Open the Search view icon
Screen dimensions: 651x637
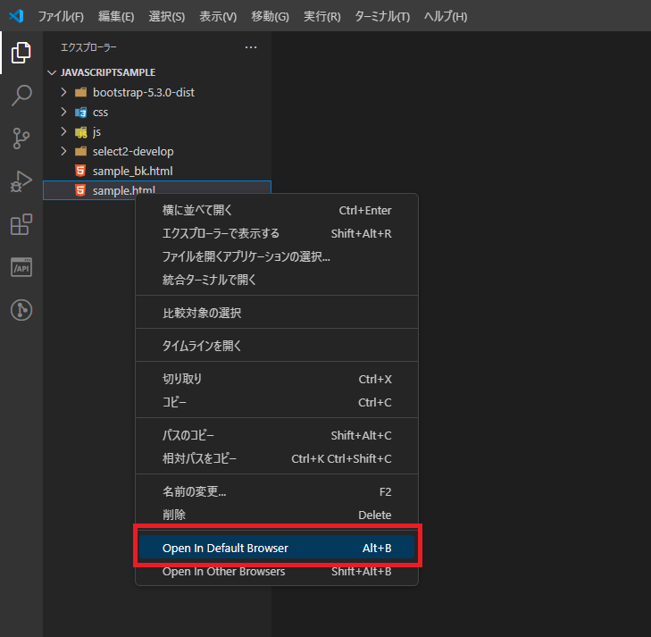pos(21,95)
